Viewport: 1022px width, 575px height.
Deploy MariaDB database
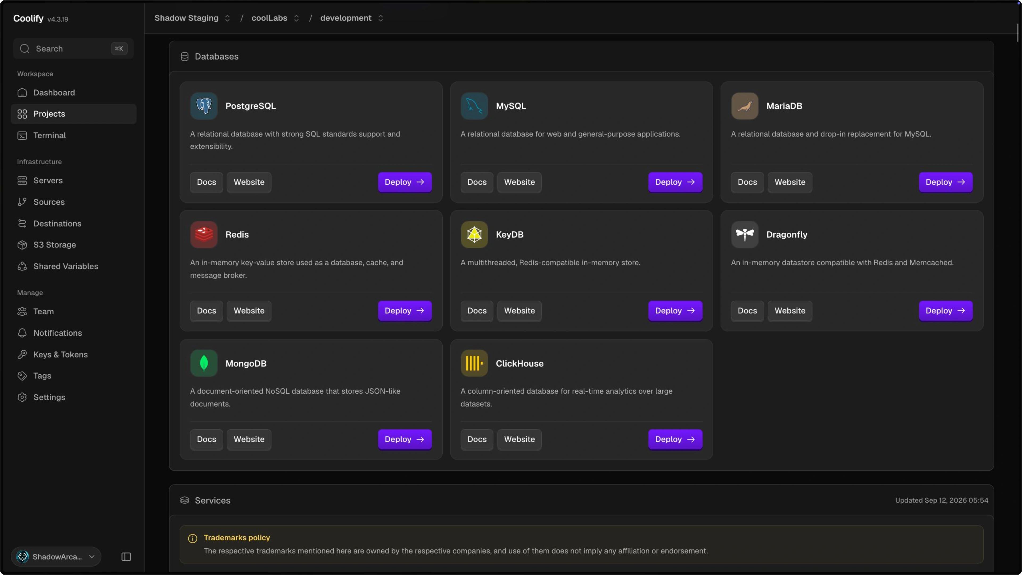946,182
